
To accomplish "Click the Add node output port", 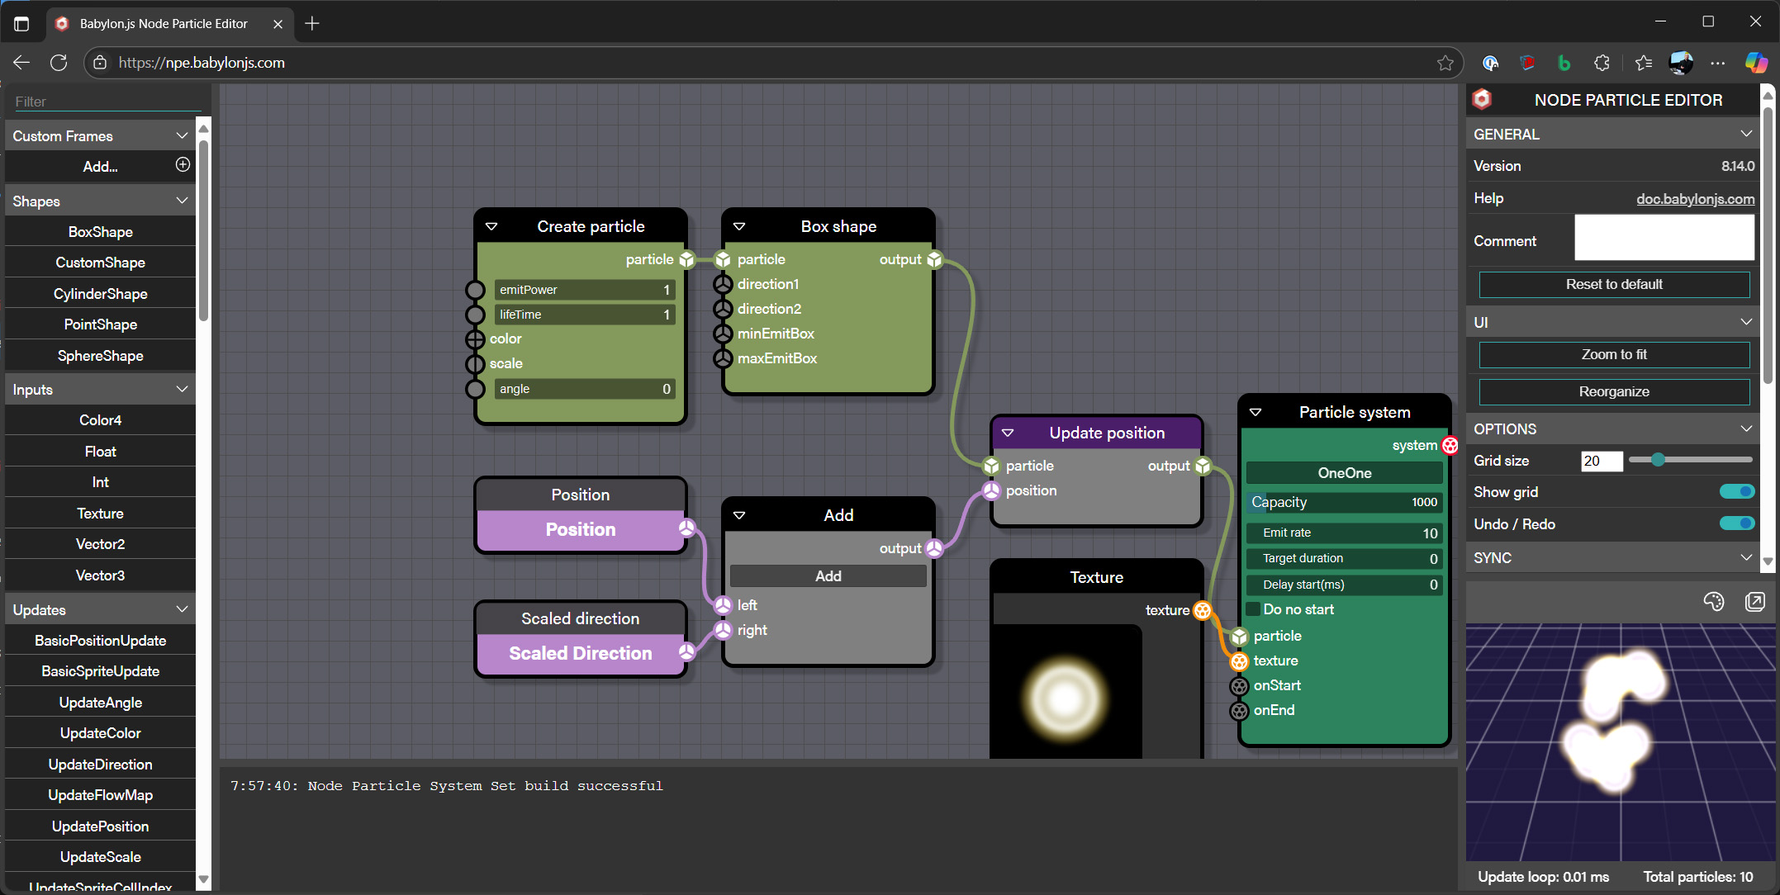I will [x=934, y=548].
